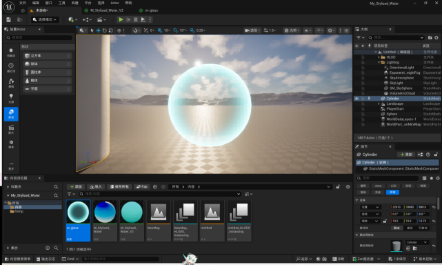Viewport: 442px width, 265px height.
Task: Select PlayerStart in the Outliner
Action: pyautogui.click(x=395, y=109)
